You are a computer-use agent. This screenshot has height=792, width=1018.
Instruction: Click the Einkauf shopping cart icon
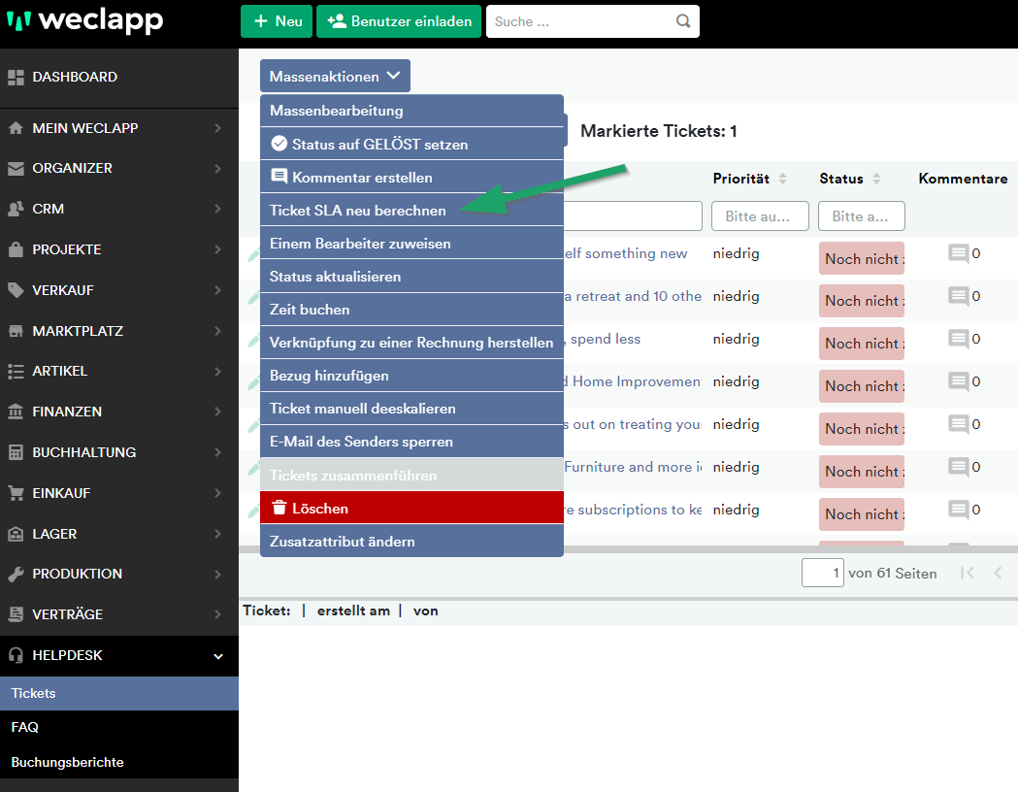click(x=16, y=493)
